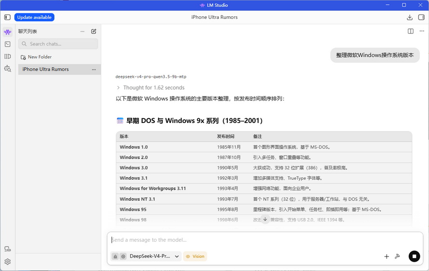The width and height of the screenshot is (429, 271).
Task: Click the user message about Windows versions
Action: point(375,55)
